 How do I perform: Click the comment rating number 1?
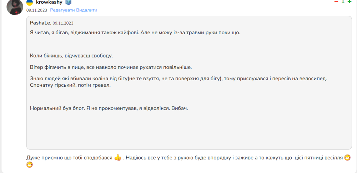coord(343,2)
